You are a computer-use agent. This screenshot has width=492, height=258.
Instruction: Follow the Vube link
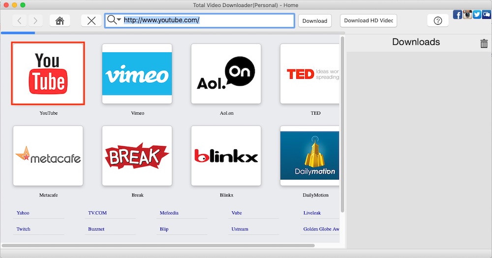point(237,213)
